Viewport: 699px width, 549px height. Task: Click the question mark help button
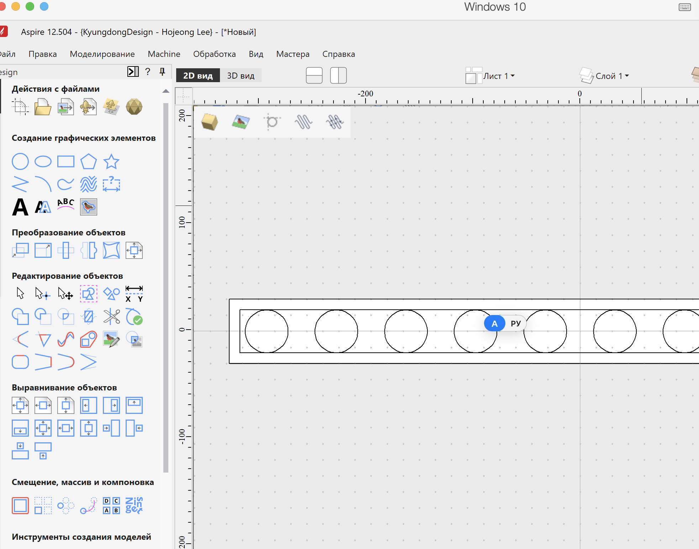click(148, 72)
